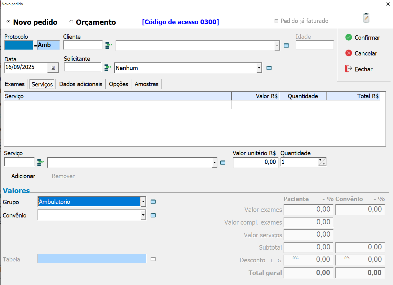Click the Data field showing 16/09/2025
Image resolution: width=393 pixels, height=285 pixels.
point(26,67)
